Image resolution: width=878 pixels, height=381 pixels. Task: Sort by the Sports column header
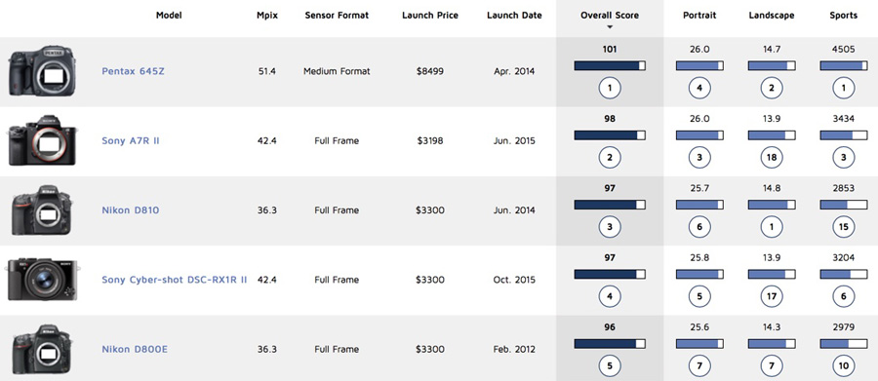click(x=843, y=16)
